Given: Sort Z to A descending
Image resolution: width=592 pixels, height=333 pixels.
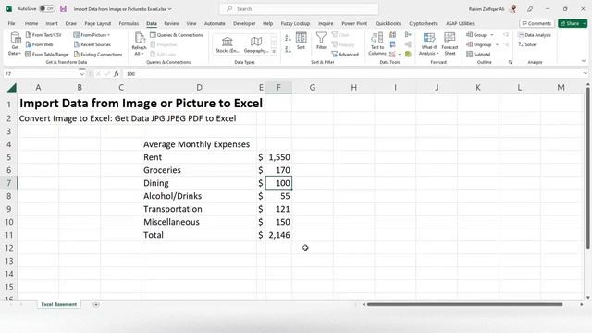Looking at the screenshot, I should [288, 49].
